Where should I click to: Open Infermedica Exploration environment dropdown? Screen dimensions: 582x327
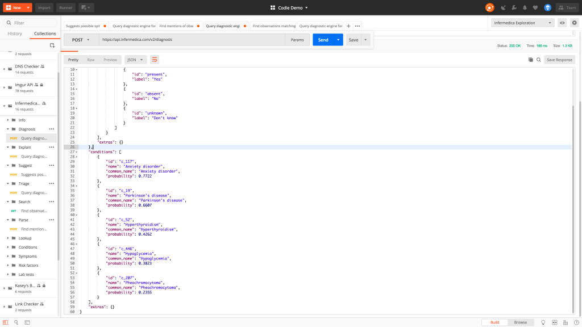point(523,23)
